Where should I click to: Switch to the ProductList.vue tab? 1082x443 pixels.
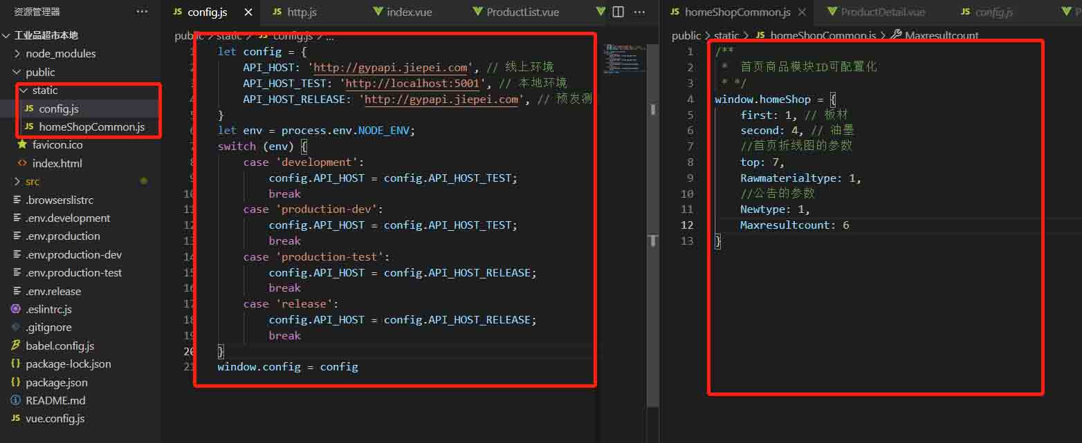point(522,12)
